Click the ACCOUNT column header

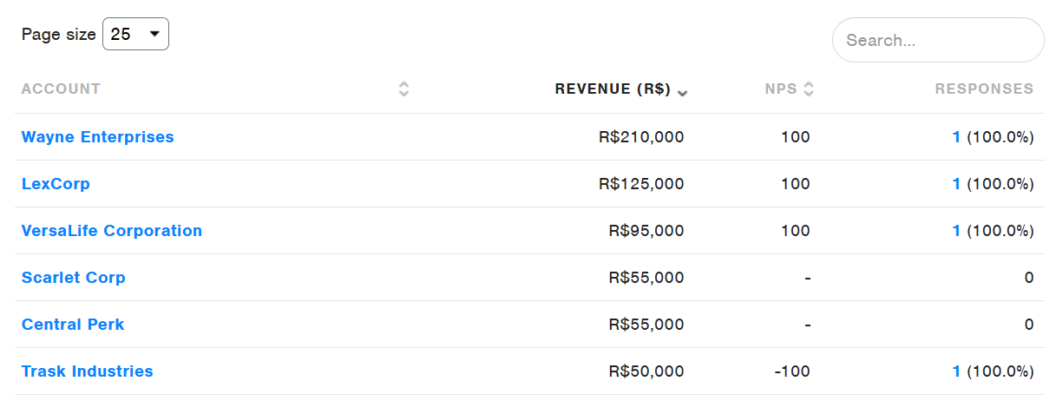coord(61,89)
